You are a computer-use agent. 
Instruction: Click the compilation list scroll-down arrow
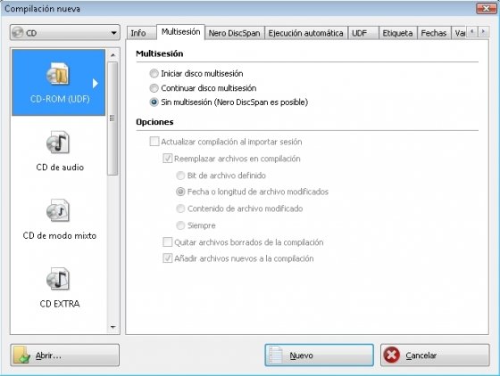pos(112,327)
